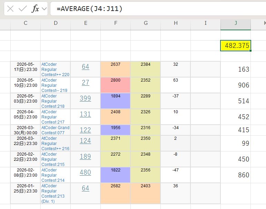Select the orange performance cell 2637

coord(116,69)
